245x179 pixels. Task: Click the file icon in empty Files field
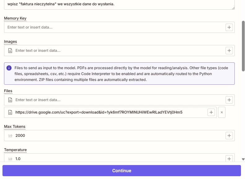[x=10, y=100]
